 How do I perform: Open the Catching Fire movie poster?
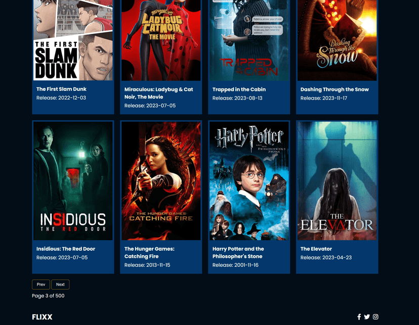pos(161,181)
